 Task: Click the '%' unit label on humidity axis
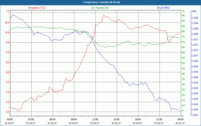(183, 11)
